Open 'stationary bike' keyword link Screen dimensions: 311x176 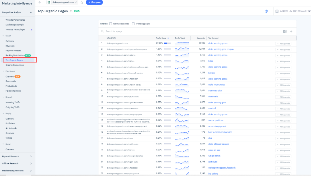tap(215, 90)
